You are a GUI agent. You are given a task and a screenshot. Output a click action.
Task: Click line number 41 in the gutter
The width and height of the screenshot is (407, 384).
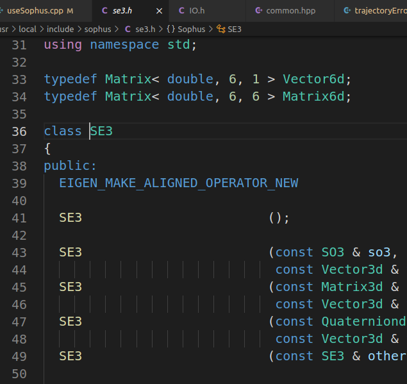[x=19, y=218]
